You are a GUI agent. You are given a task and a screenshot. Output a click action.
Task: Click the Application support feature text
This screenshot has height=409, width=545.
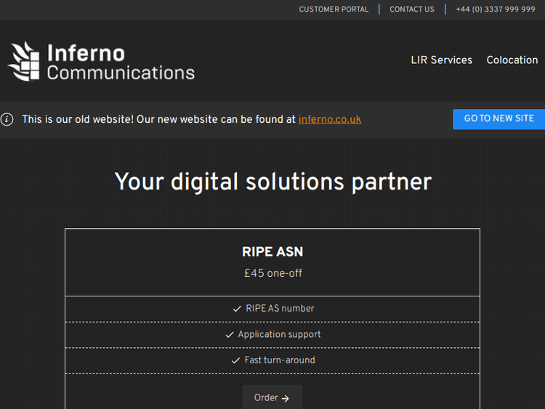(x=279, y=335)
